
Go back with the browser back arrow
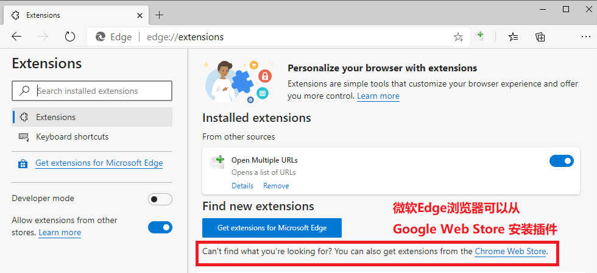(x=16, y=37)
